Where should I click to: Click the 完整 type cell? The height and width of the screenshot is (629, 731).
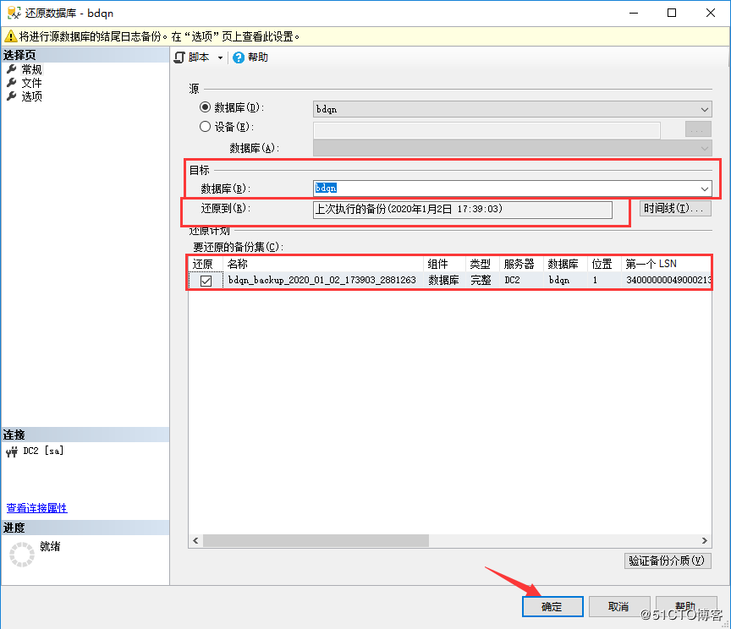(x=481, y=280)
